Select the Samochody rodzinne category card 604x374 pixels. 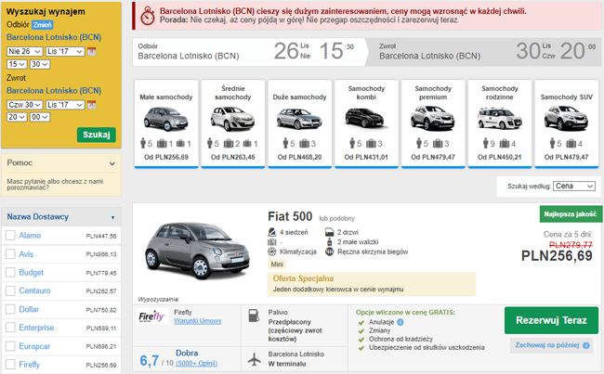point(500,124)
